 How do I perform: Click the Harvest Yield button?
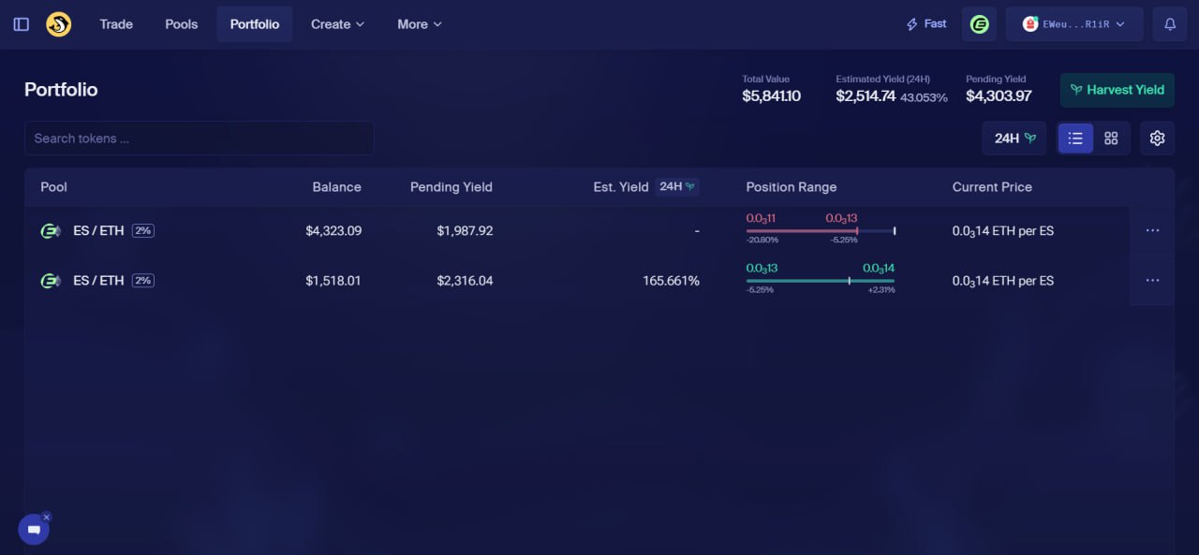1117,90
